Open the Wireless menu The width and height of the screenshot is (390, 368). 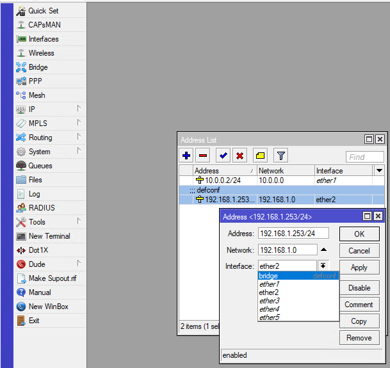[x=50, y=53]
